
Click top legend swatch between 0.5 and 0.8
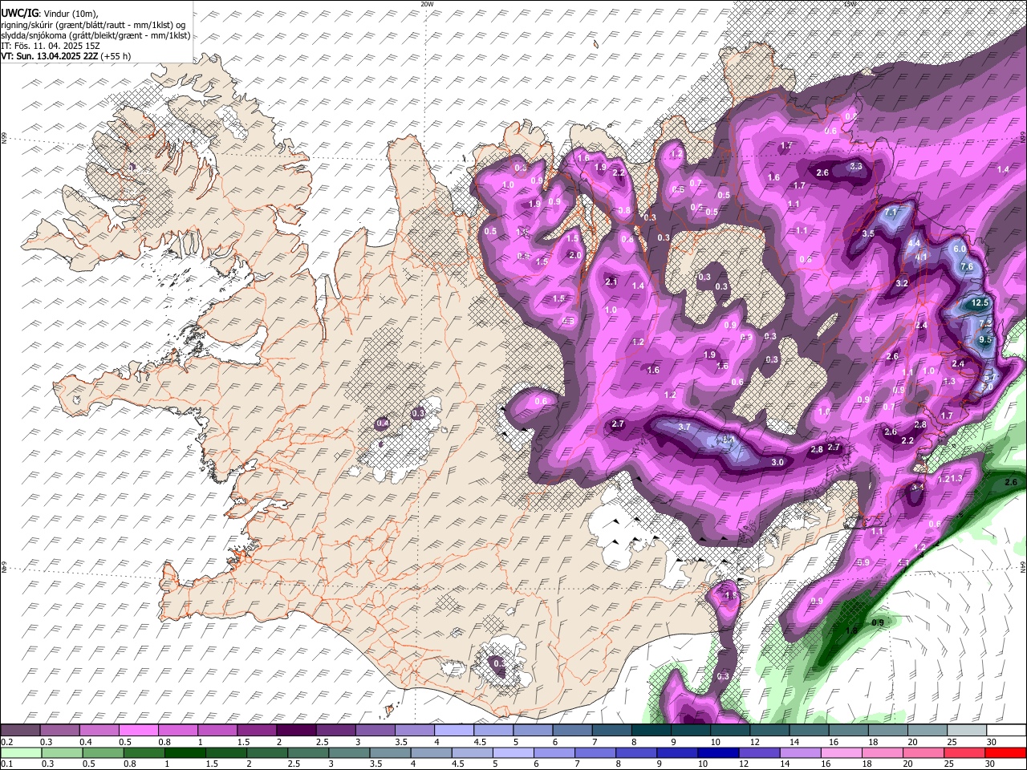[x=139, y=730]
